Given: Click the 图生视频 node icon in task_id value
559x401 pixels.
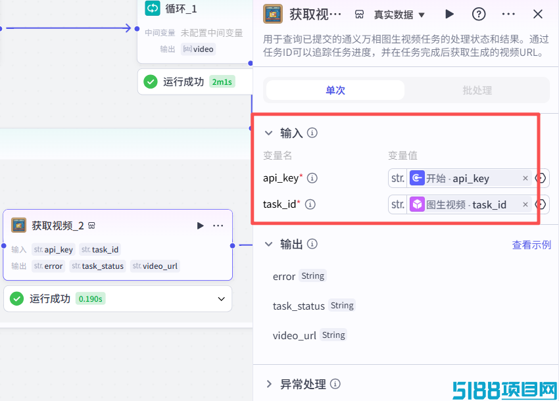Looking at the screenshot, I should tap(417, 204).
